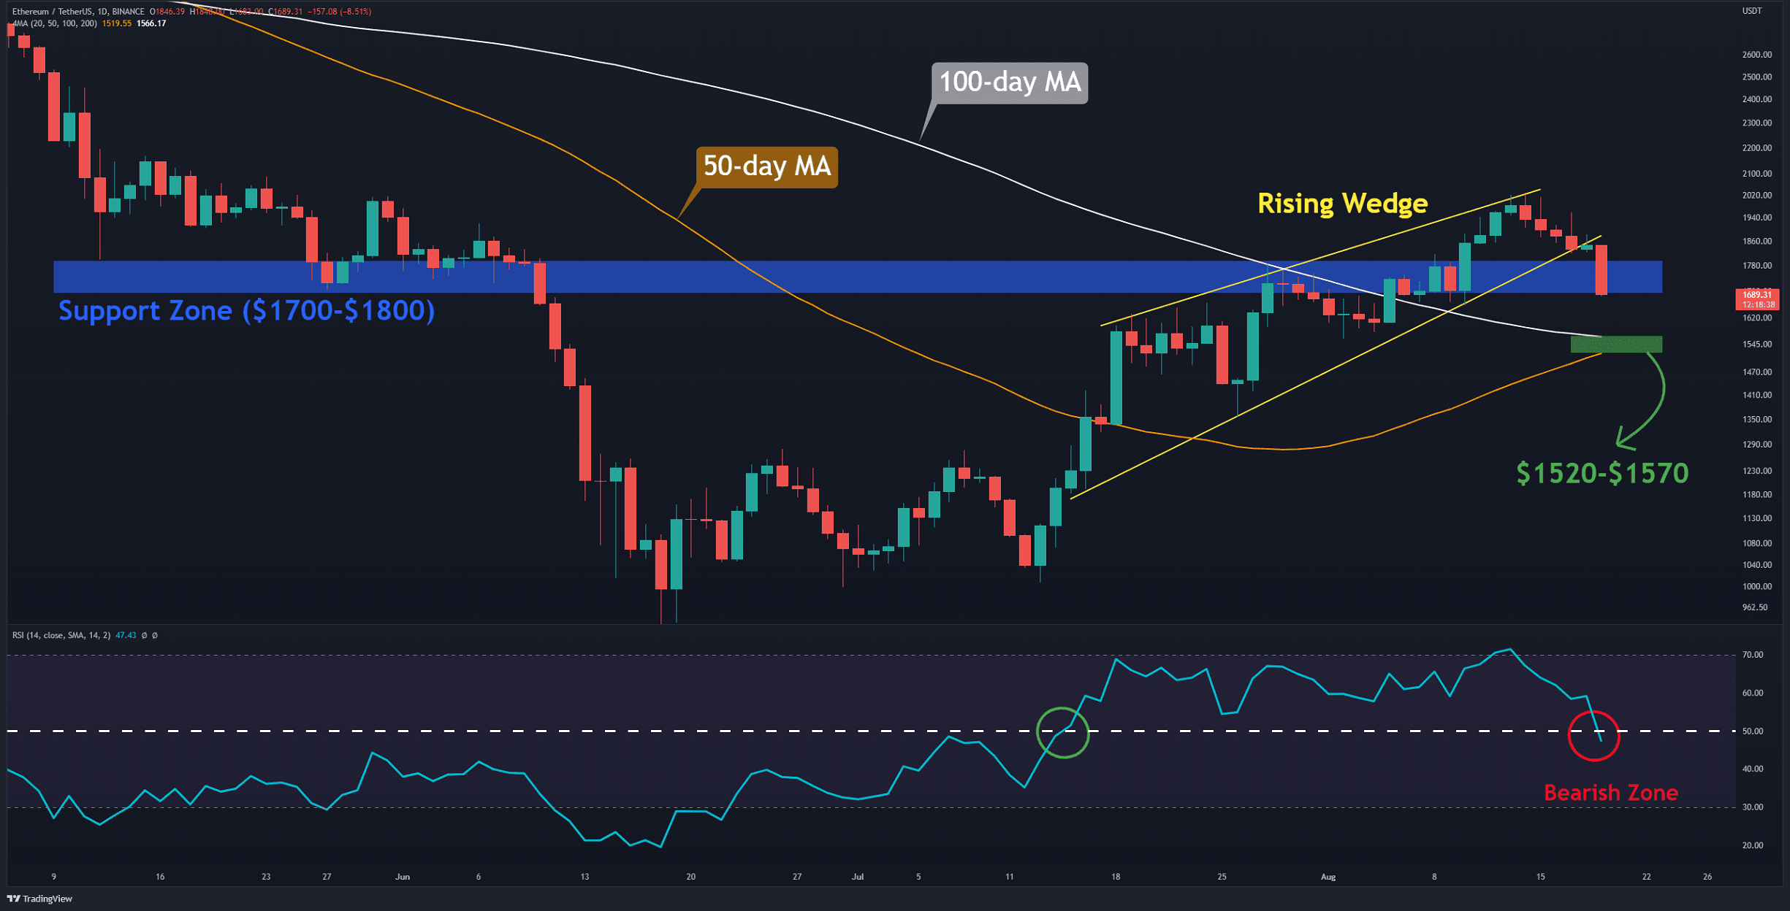
Task: Click the 1000.00 price axis label
Action: tap(1756, 587)
